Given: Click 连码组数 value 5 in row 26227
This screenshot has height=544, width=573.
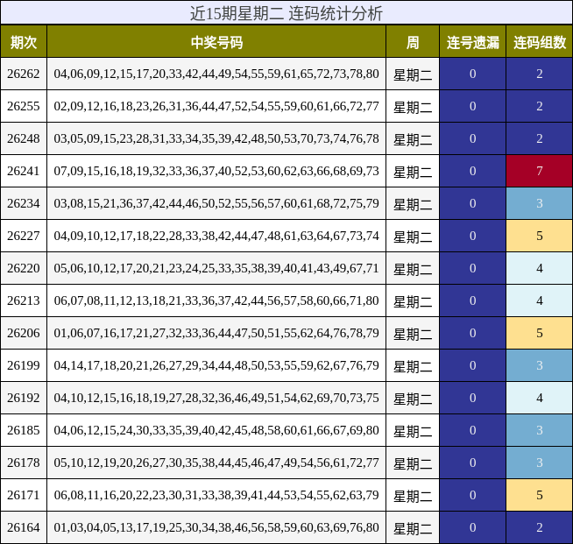Looking at the screenshot, I should [540, 236].
